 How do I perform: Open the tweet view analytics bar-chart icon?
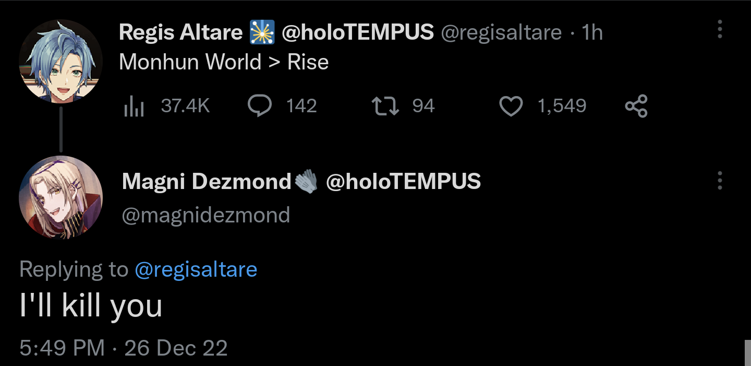(x=134, y=107)
